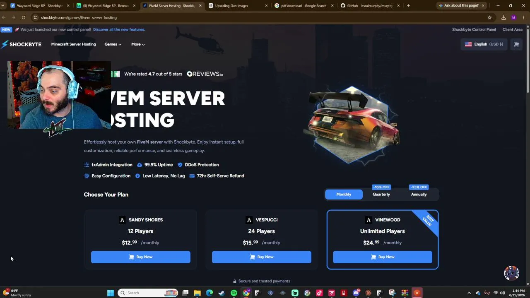Show hidden system tray icons
The height and width of the screenshot is (298, 530).
point(469,293)
